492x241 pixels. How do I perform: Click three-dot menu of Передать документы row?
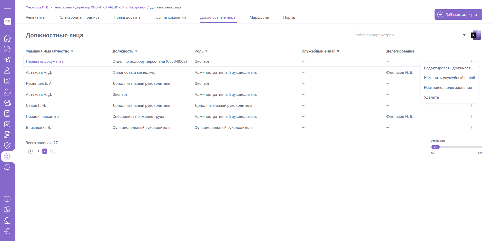point(471,61)
